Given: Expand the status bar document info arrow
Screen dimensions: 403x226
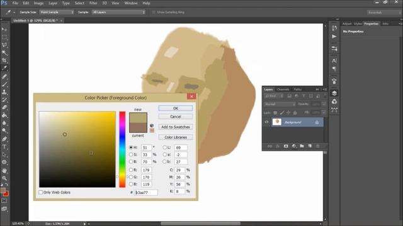Looking at the screenshot, I should coord(84,223).
